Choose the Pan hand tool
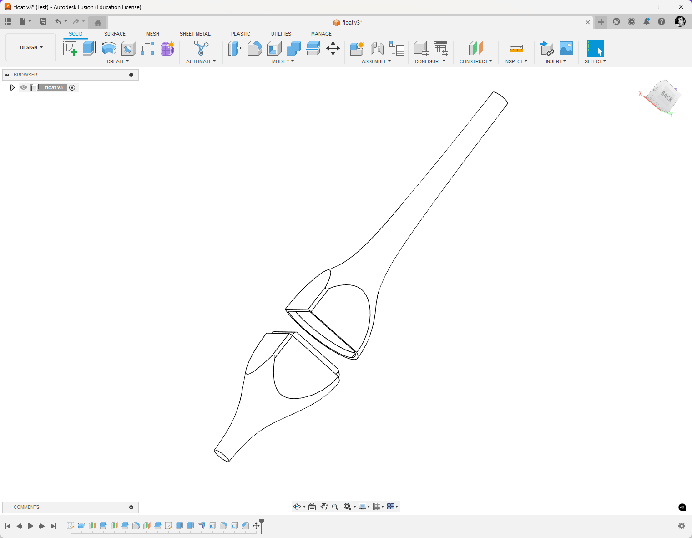Viewport: 692px width, 538px height. click(324, 507)
